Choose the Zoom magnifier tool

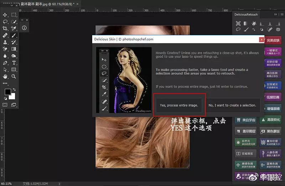pos(14,76)
